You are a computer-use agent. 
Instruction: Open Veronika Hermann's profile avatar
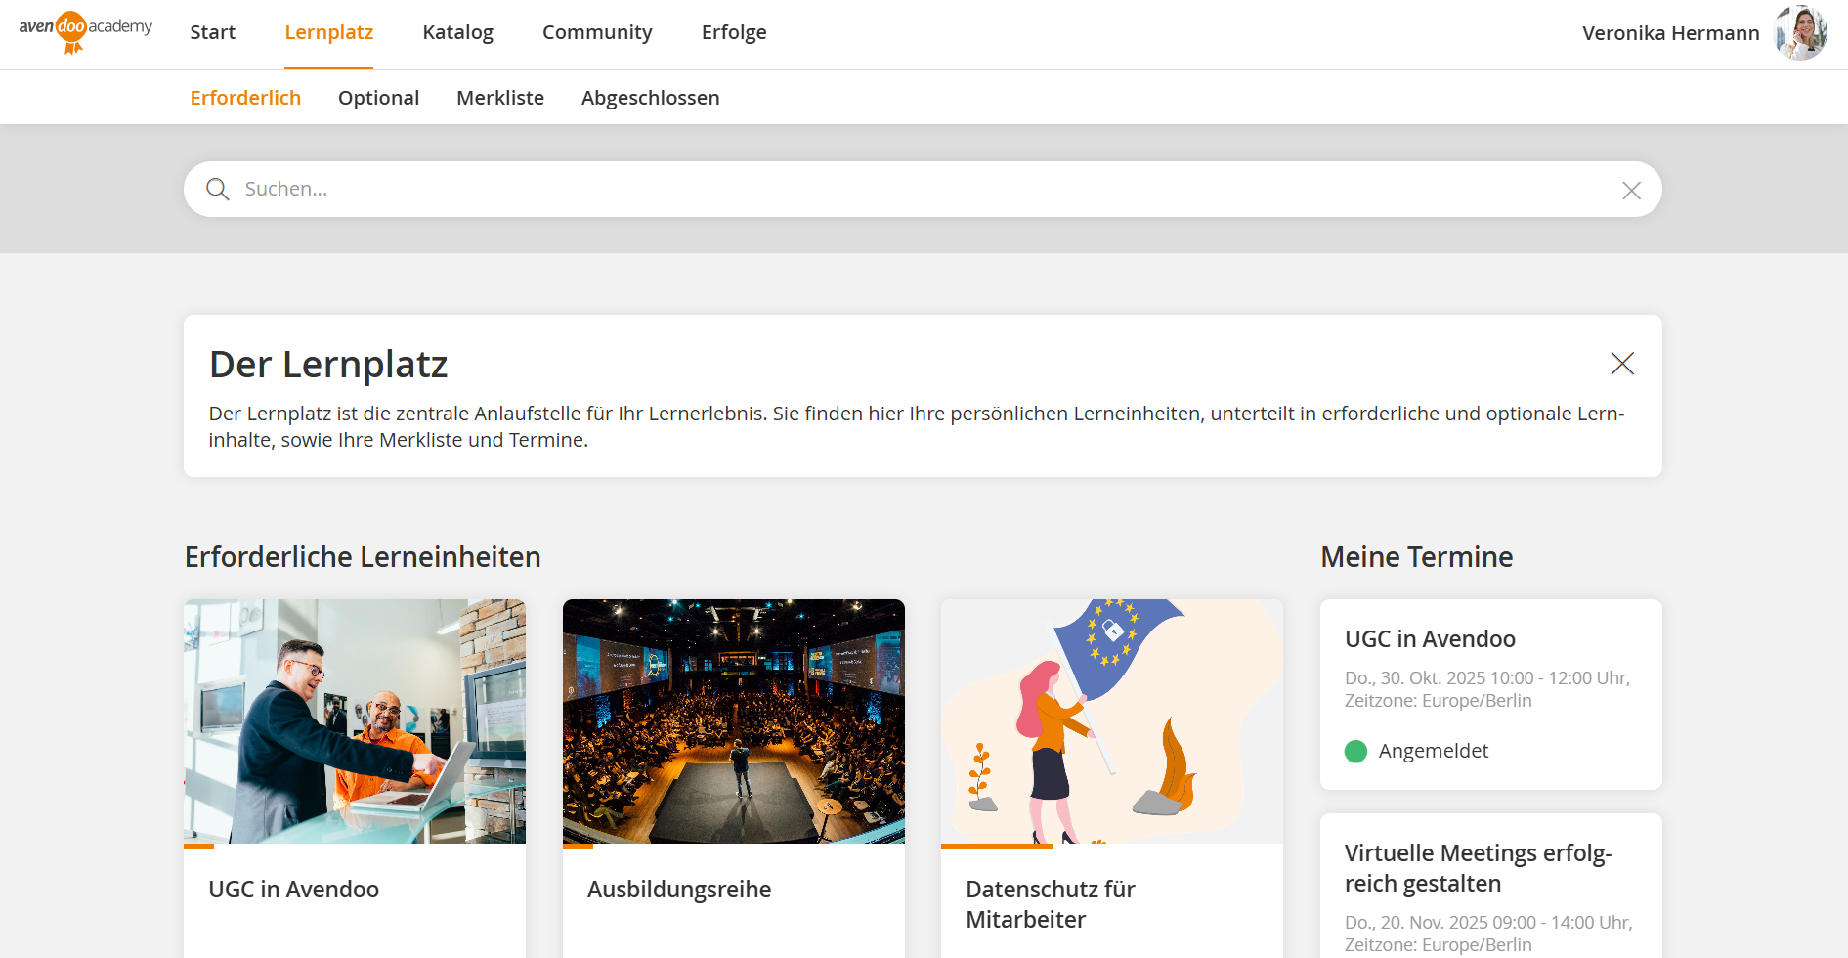pyautogui.click(x=1800, y=33)
